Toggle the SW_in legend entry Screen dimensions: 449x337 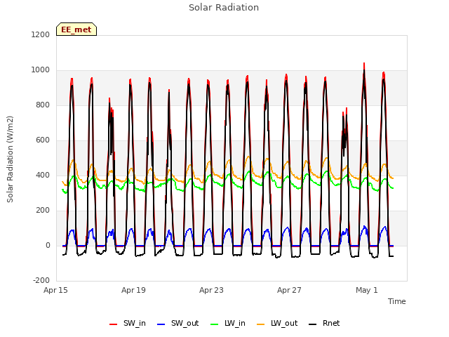pos(128,324)
